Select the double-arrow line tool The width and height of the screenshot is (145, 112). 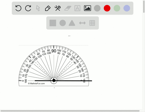click(82, 23)
